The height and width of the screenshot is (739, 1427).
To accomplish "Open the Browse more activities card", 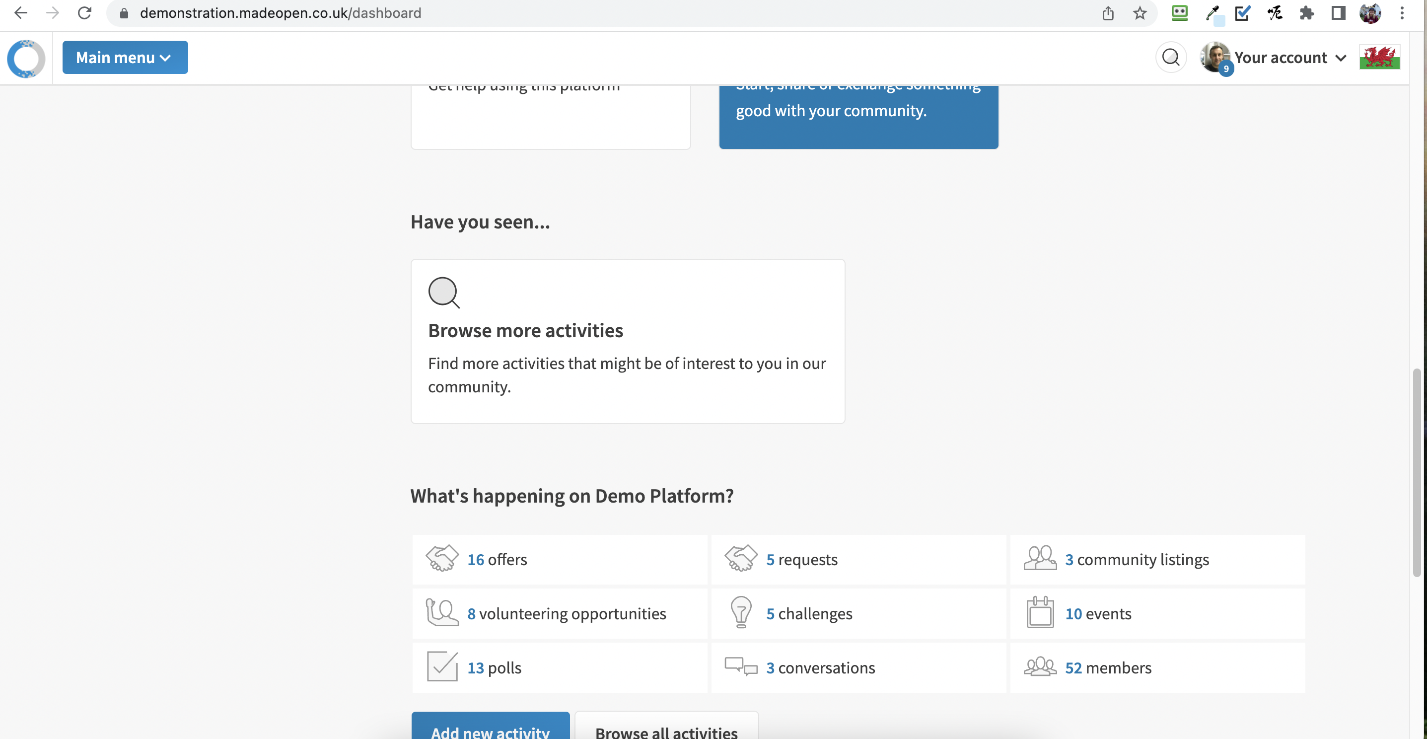I will 627,341.
